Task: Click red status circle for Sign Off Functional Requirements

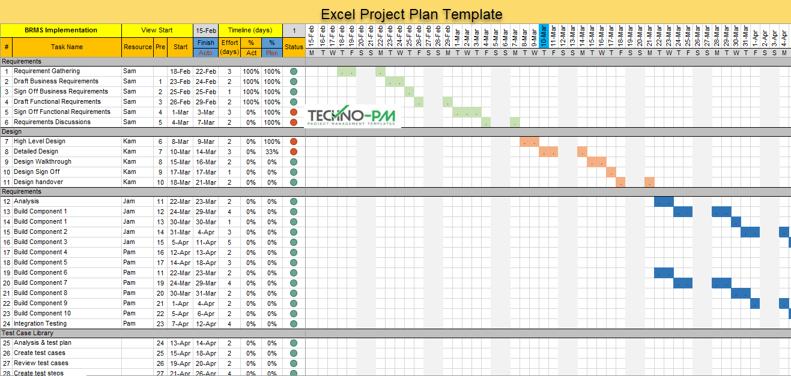Action: point(294,112)
